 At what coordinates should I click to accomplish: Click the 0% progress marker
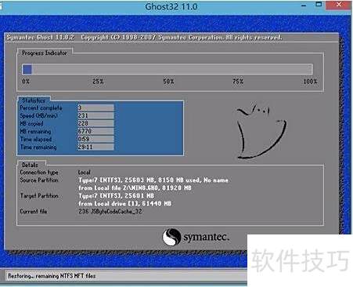[x=26, y=82]
